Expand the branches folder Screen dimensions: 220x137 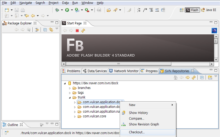point(70,88)
